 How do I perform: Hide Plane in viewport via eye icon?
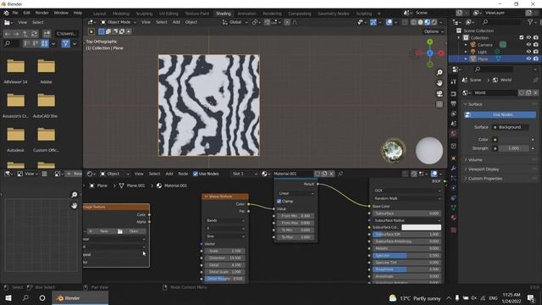click(x=528, y=58)
